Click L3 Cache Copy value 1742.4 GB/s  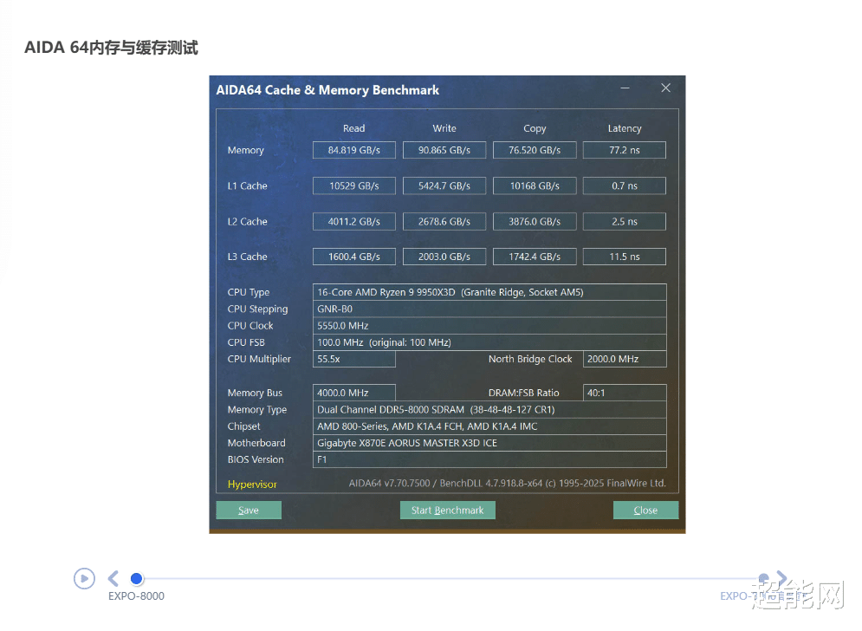[535, 257]
